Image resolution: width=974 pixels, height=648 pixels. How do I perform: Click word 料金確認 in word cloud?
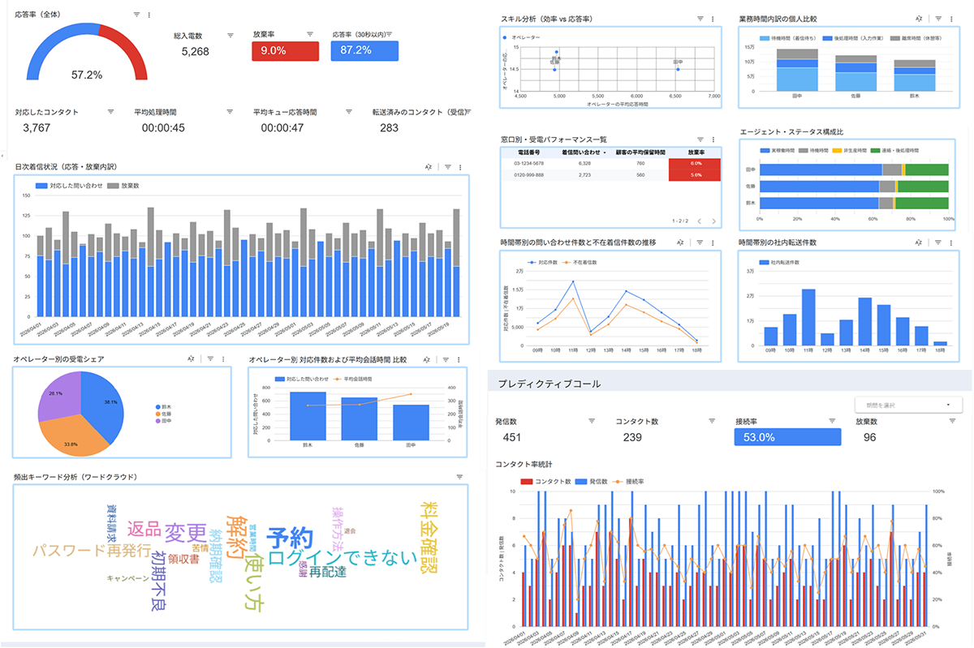[x=429, y=537]
